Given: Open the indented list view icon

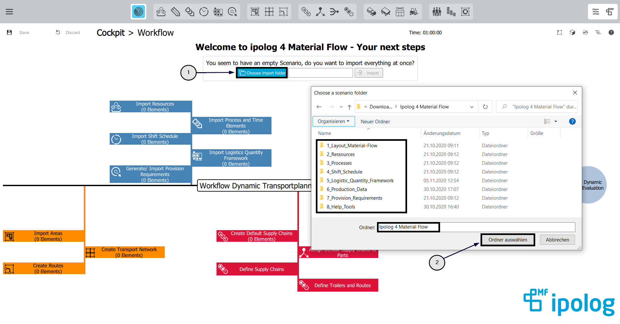Looking at the screenshot, I should coord(598,32).
